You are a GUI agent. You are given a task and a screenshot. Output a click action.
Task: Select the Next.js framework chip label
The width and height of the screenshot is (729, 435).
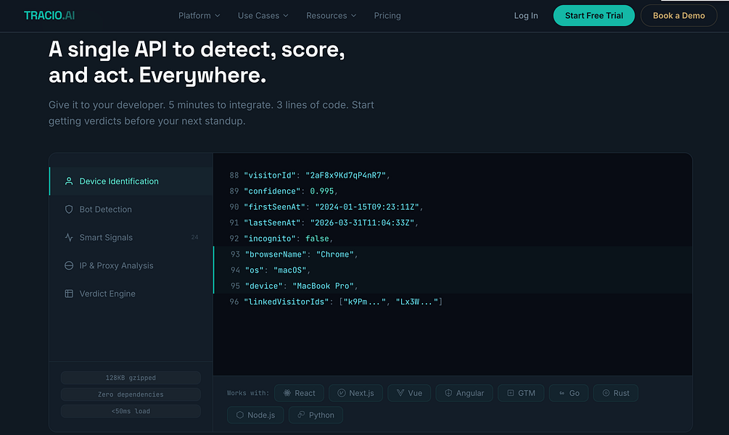(362, 393)
